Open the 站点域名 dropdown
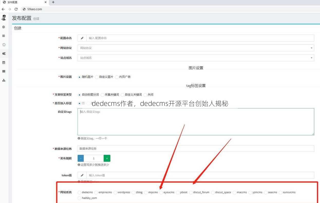 pyautogui.click(x=196, y=58)
